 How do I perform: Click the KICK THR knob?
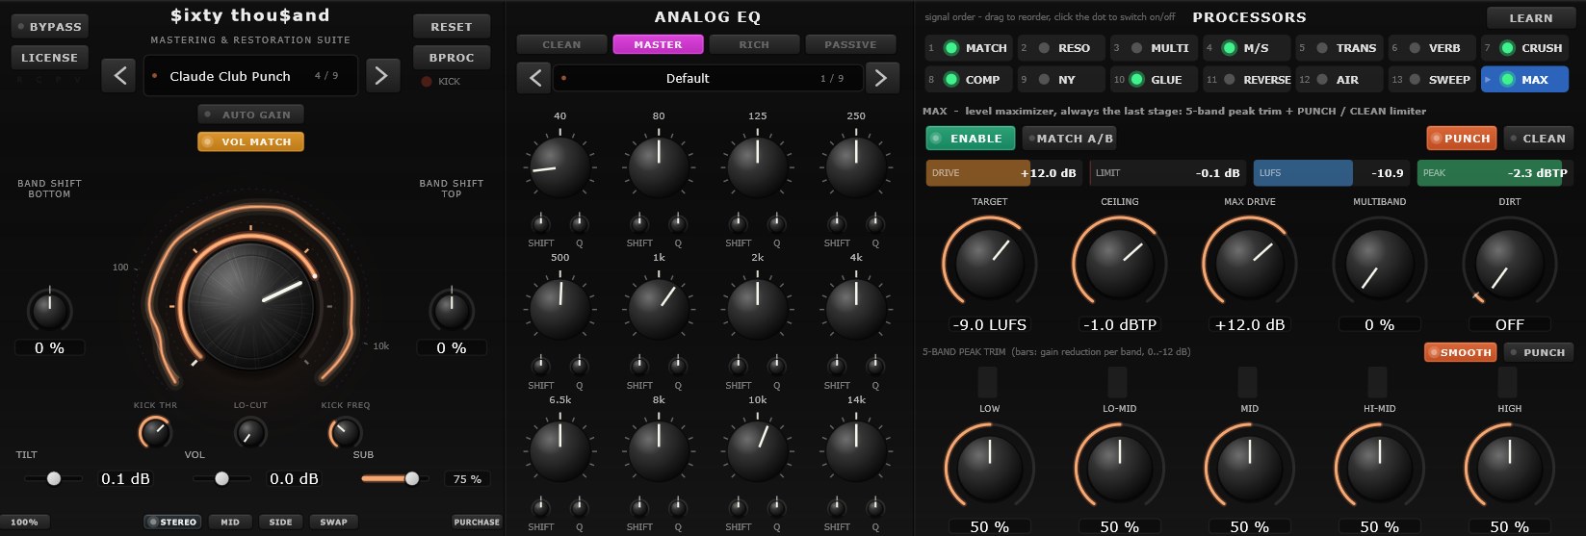tap(155, 433)
